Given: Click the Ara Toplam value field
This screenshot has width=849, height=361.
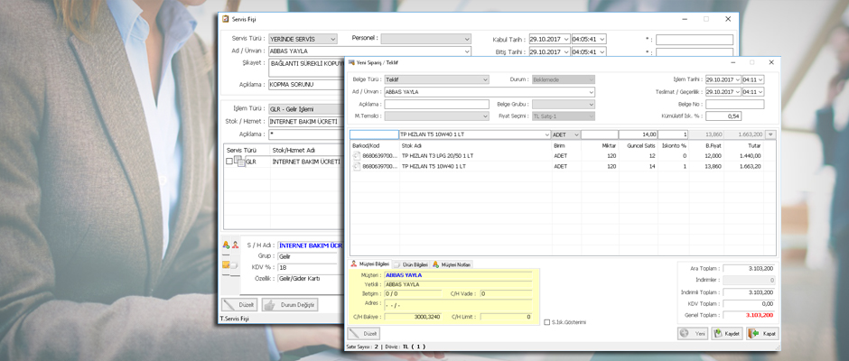Looking at the screenshot, I should click(749, 268).
